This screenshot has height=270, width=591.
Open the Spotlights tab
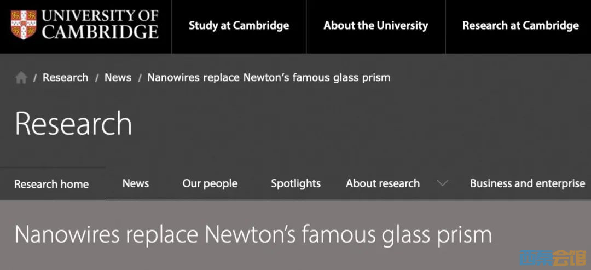click(x=296, y=183)
